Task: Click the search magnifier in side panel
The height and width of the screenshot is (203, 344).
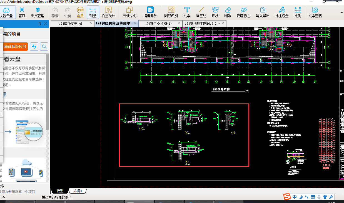Action: click(44, 47)
